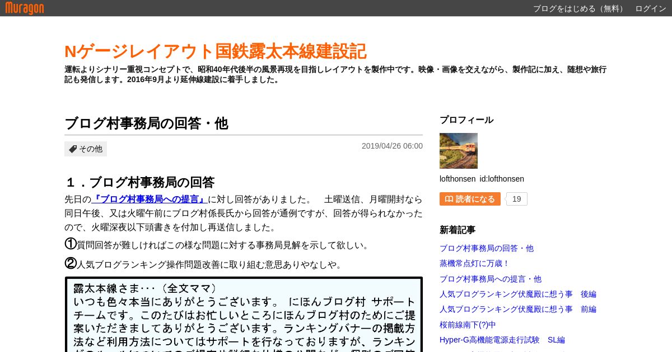Image resolution: width=672 pixels, height=352 pixels.
Task: Open 人気ブログランキング伏魔殿に想う事 後編
Action: 518,294
